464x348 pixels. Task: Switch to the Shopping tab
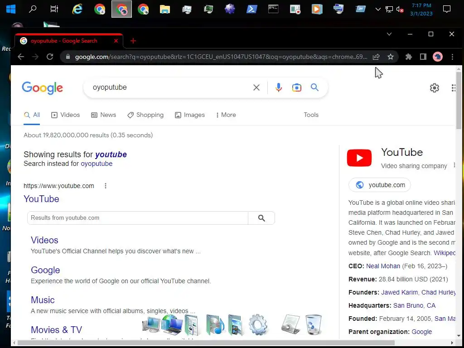click(145, 115)
